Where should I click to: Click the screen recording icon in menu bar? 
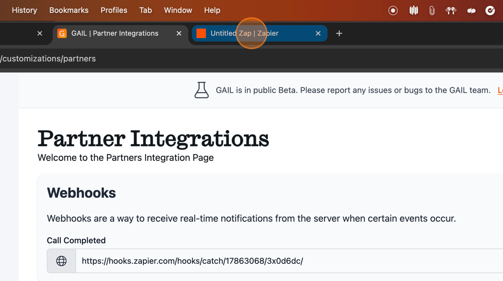(x=393, y=10)
